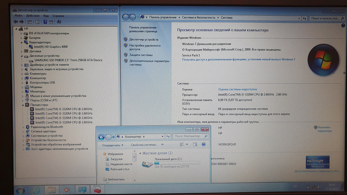Collapse the Жесткие диски group
This screenshot has height=195, width=347.
click(x=140, y=153)
